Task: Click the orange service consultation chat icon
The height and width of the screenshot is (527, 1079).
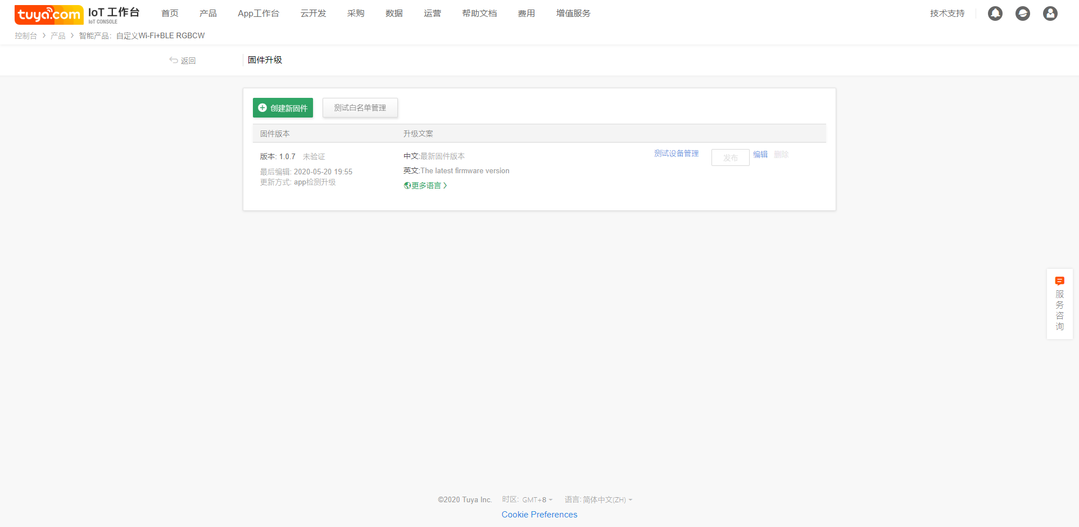Action: (x=1059, y=281)
